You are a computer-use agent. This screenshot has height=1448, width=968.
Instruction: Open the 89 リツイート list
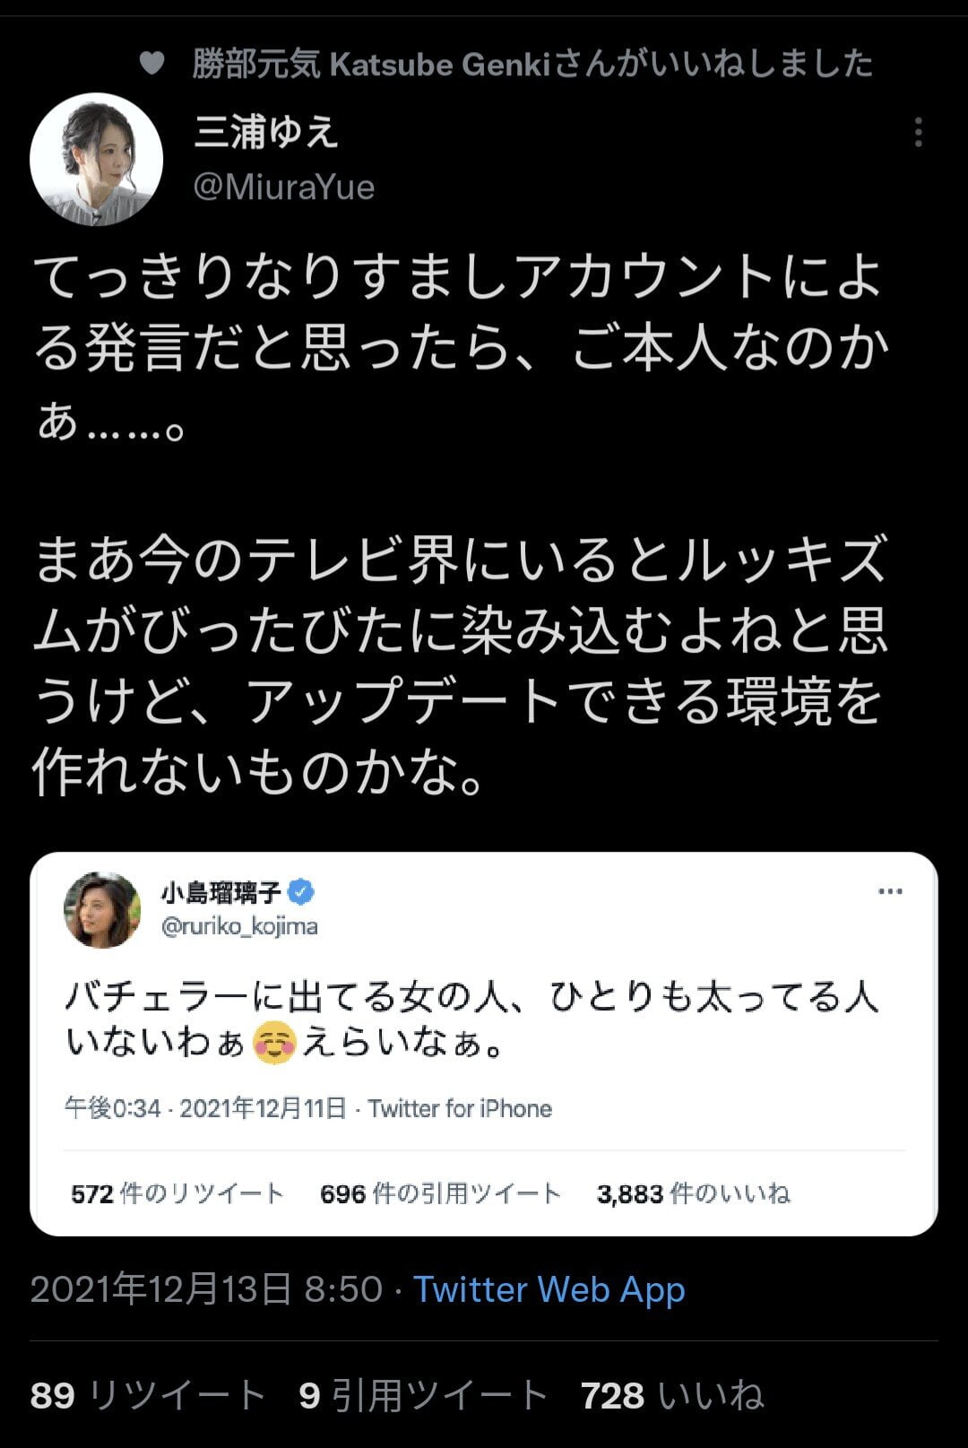pos(149,1396)
